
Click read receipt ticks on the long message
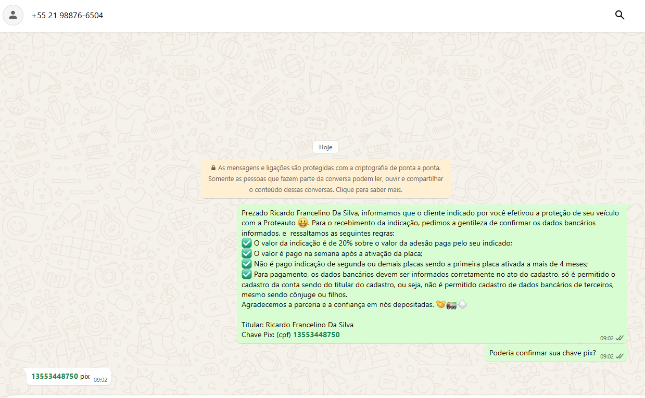pos(619,338)
